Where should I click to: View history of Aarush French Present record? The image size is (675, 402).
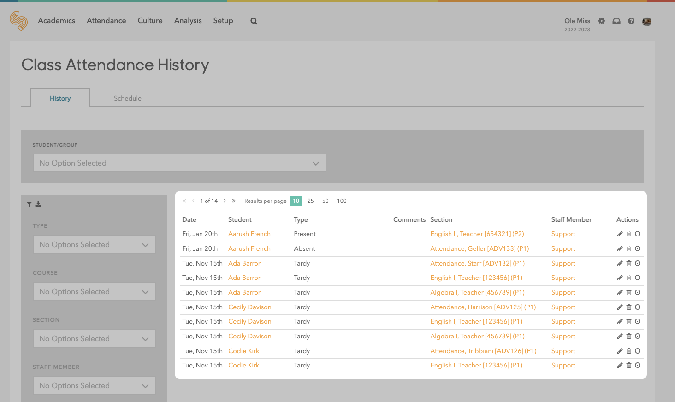[638, 234]
